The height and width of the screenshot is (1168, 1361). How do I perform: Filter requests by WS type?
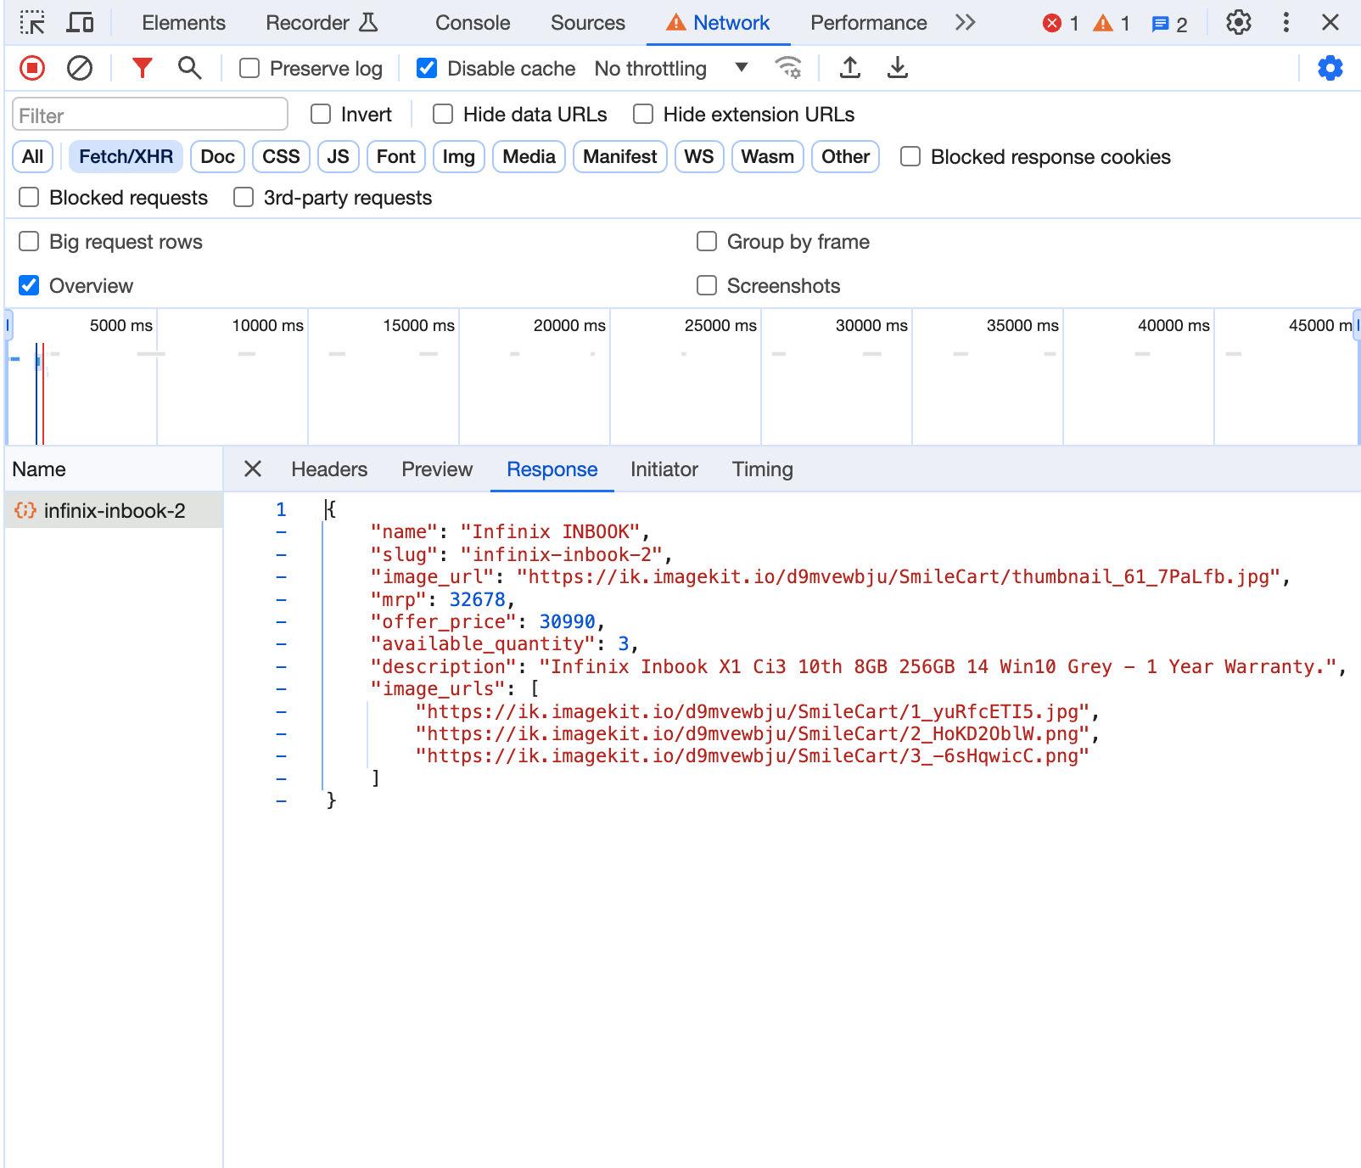point(699,156)
